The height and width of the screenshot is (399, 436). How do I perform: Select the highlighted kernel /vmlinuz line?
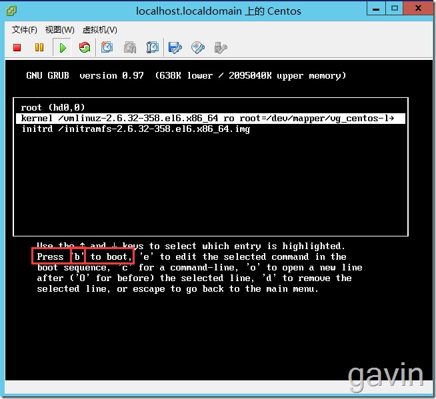coord(211,119)
